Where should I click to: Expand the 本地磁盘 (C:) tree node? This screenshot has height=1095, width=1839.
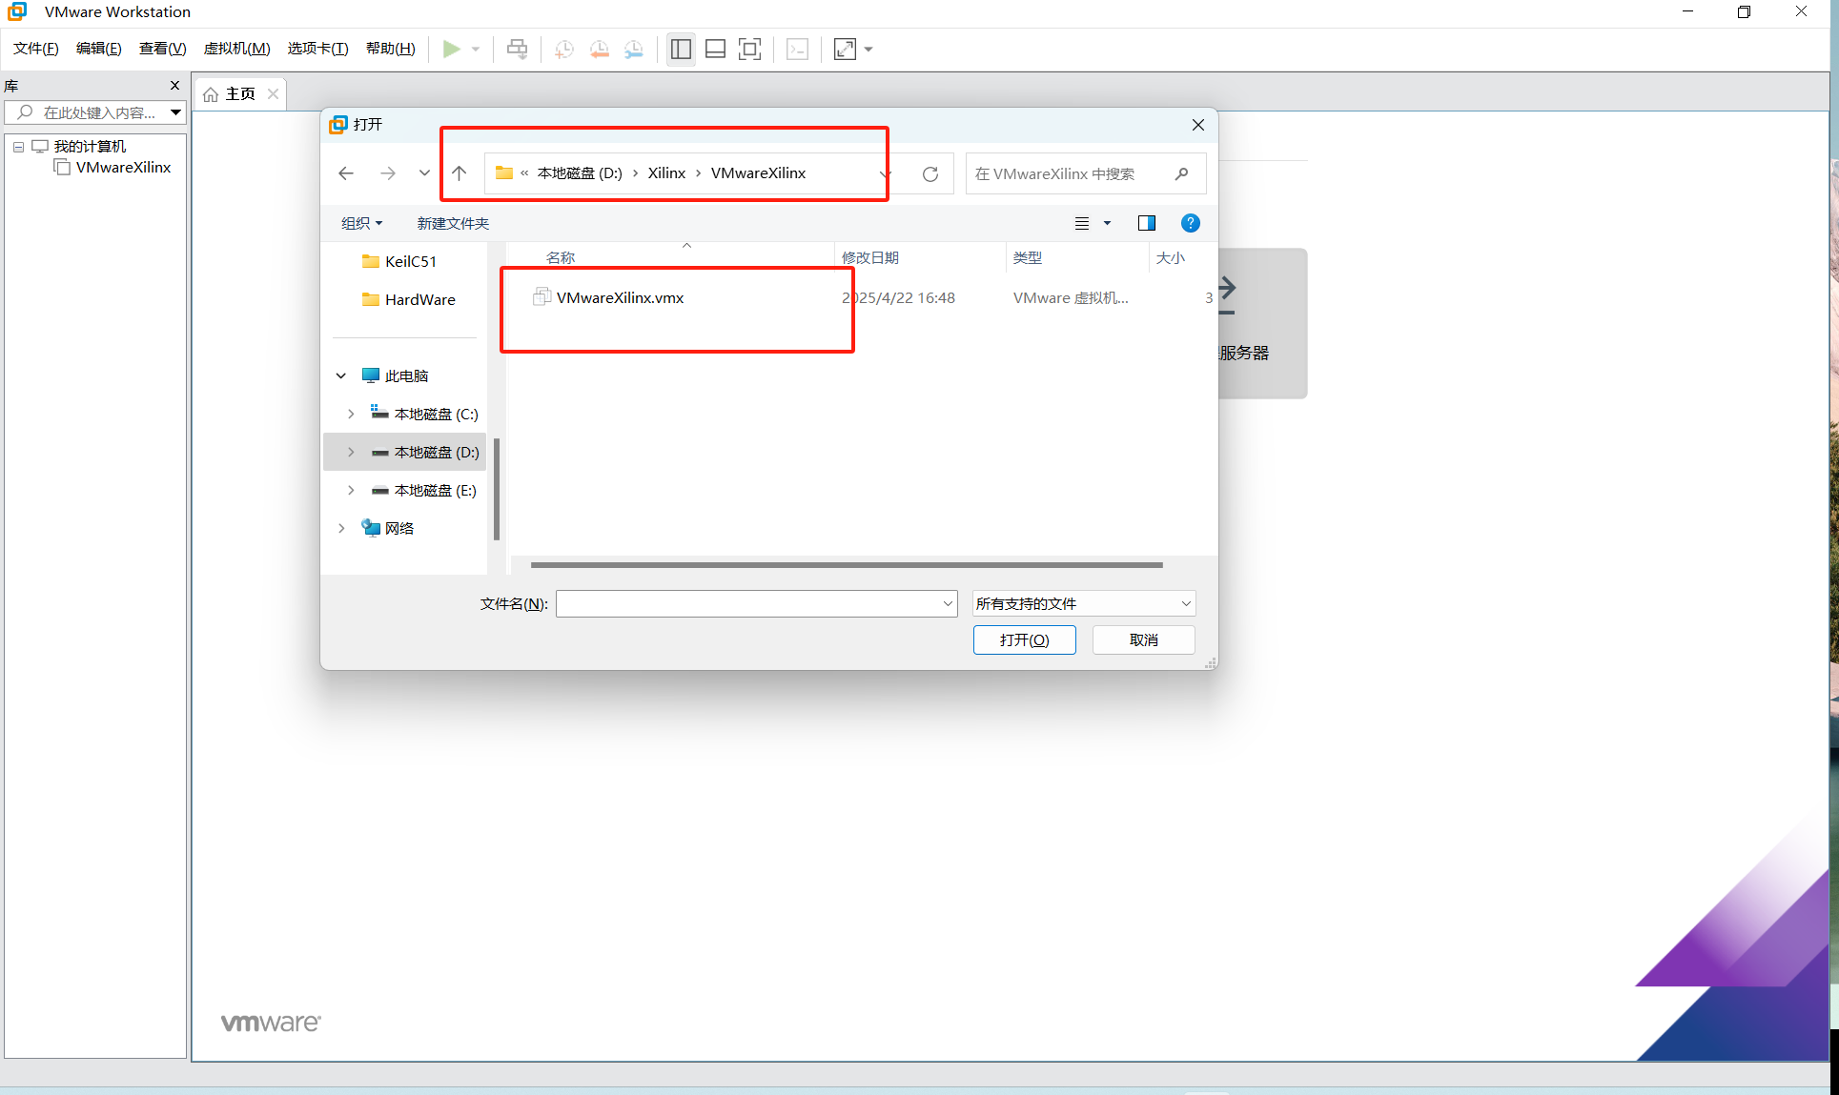click(351, 414)
